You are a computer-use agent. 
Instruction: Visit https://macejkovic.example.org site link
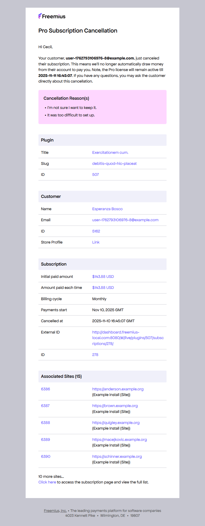[120, 440]
